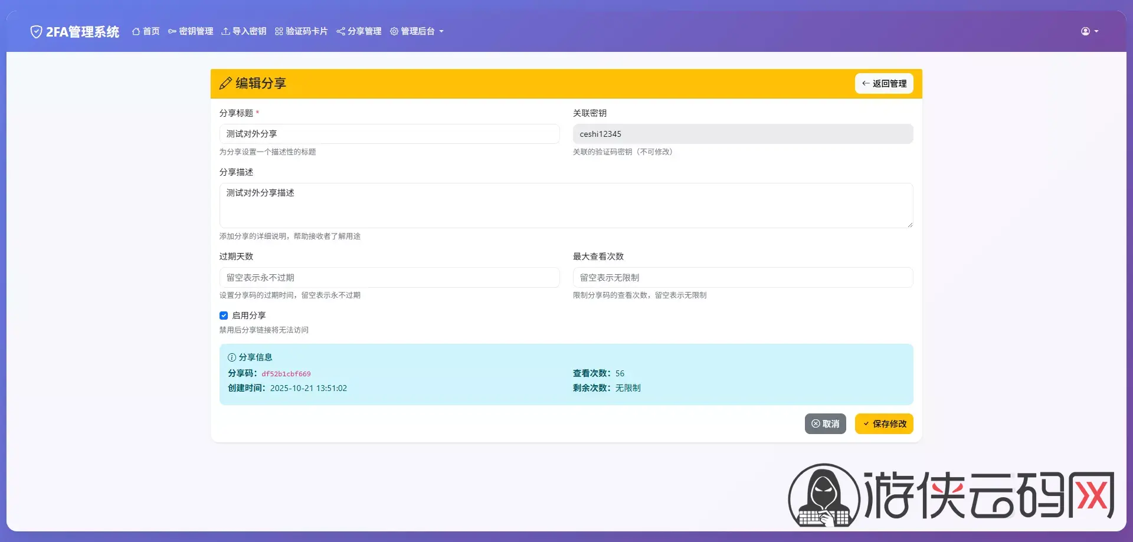Click the 最大查看次数 input field

[x=742, y=278]
